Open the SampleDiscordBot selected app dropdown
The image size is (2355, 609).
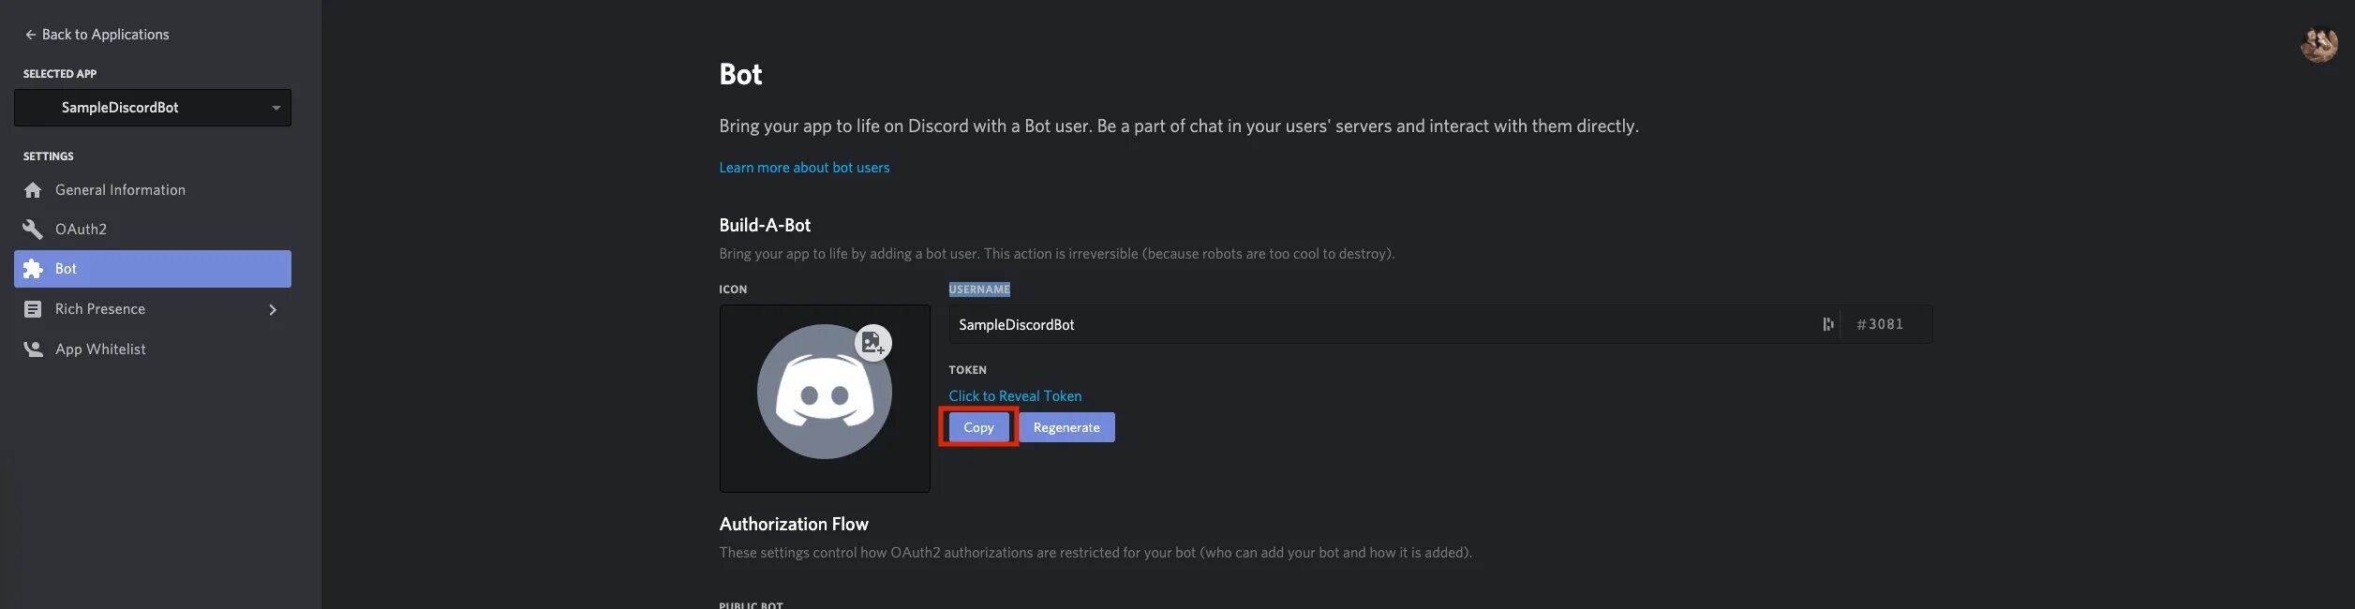click(153, 108)
